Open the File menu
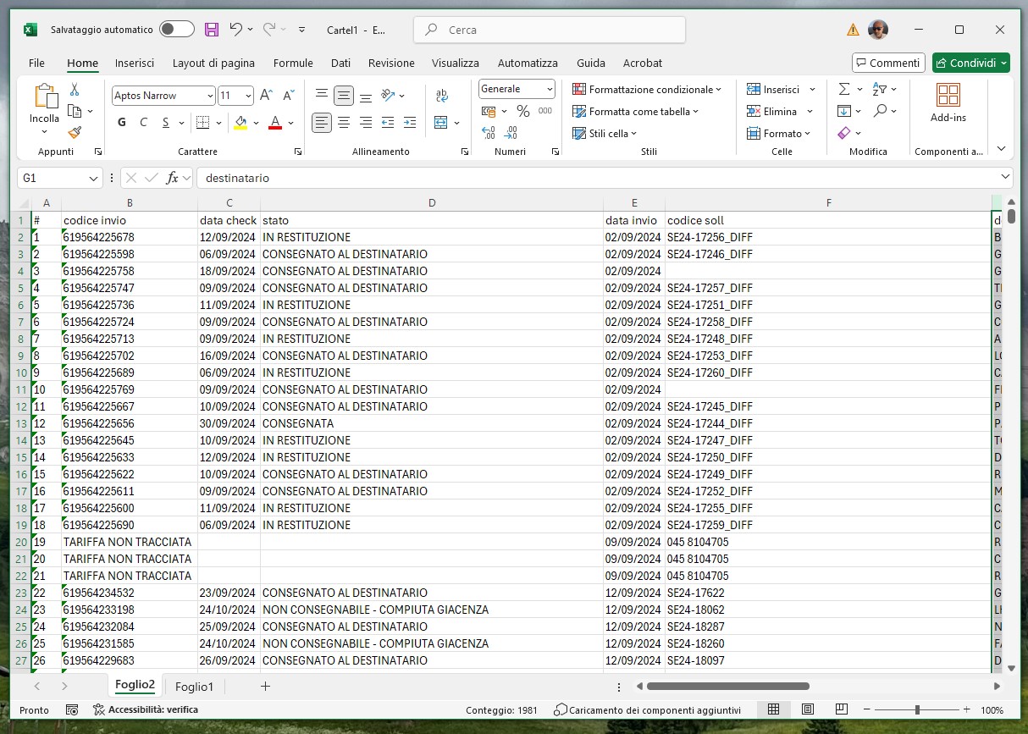The height and width of the screenshot is (734, 1028). click(36, 63)
